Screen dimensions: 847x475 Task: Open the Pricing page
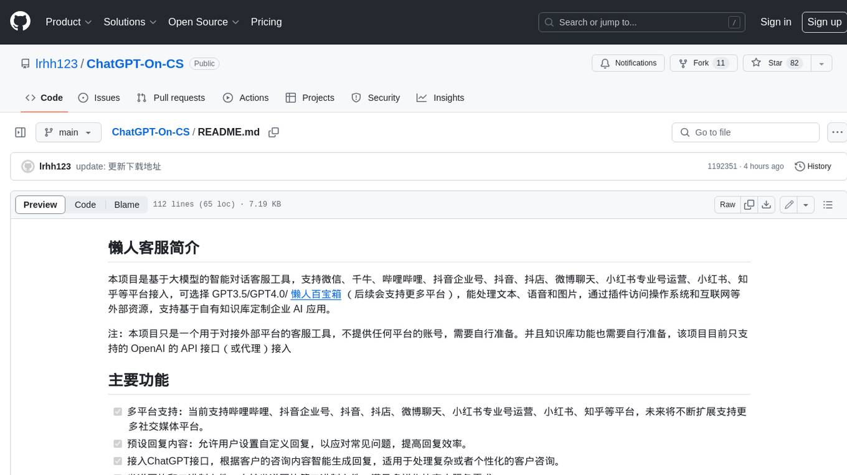[x=266, y=22]
